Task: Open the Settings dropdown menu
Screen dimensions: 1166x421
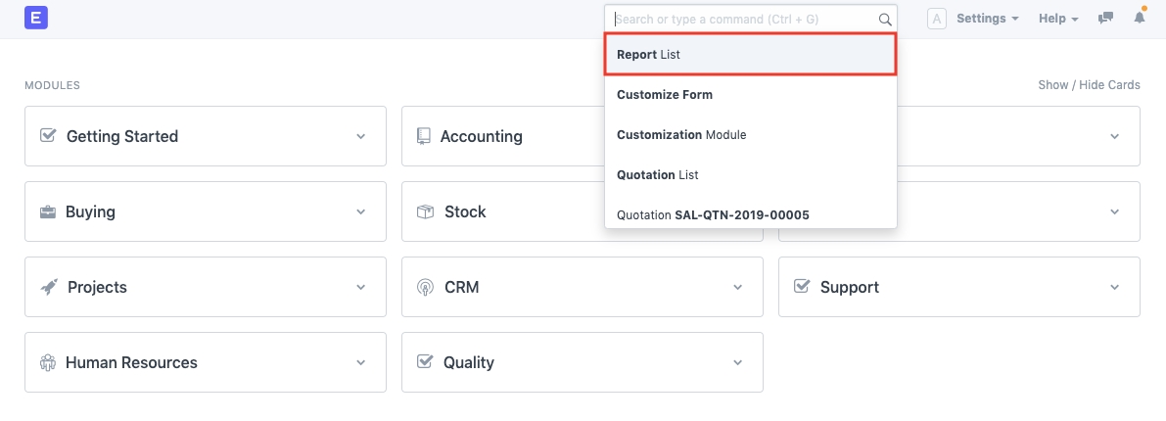Action: [x=987, y=19]
